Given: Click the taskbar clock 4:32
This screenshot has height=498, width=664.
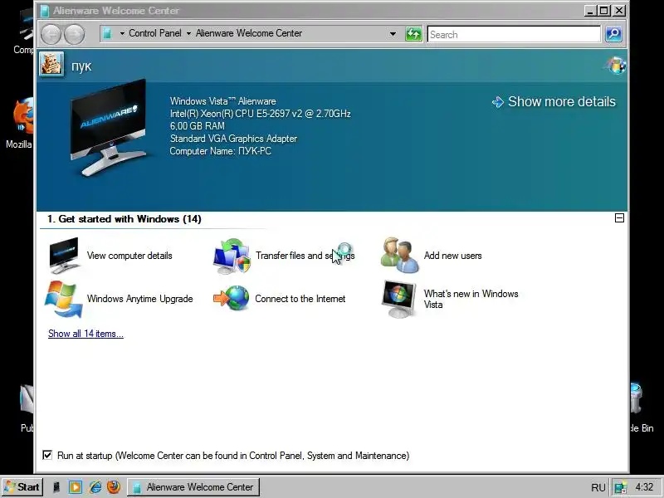Looking at the screenshot, I should point(644,487).
